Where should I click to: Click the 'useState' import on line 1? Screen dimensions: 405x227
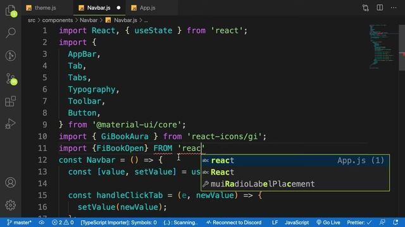point(153,31)
